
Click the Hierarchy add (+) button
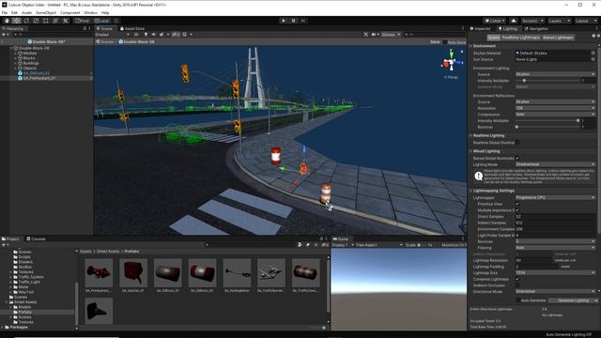pos(4,35)
